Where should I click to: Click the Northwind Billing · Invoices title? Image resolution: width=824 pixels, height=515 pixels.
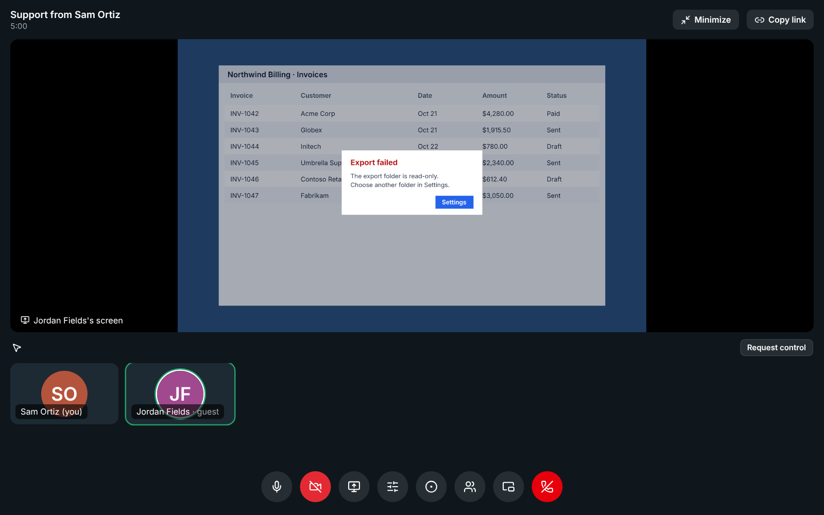click(x=278, y=75)
